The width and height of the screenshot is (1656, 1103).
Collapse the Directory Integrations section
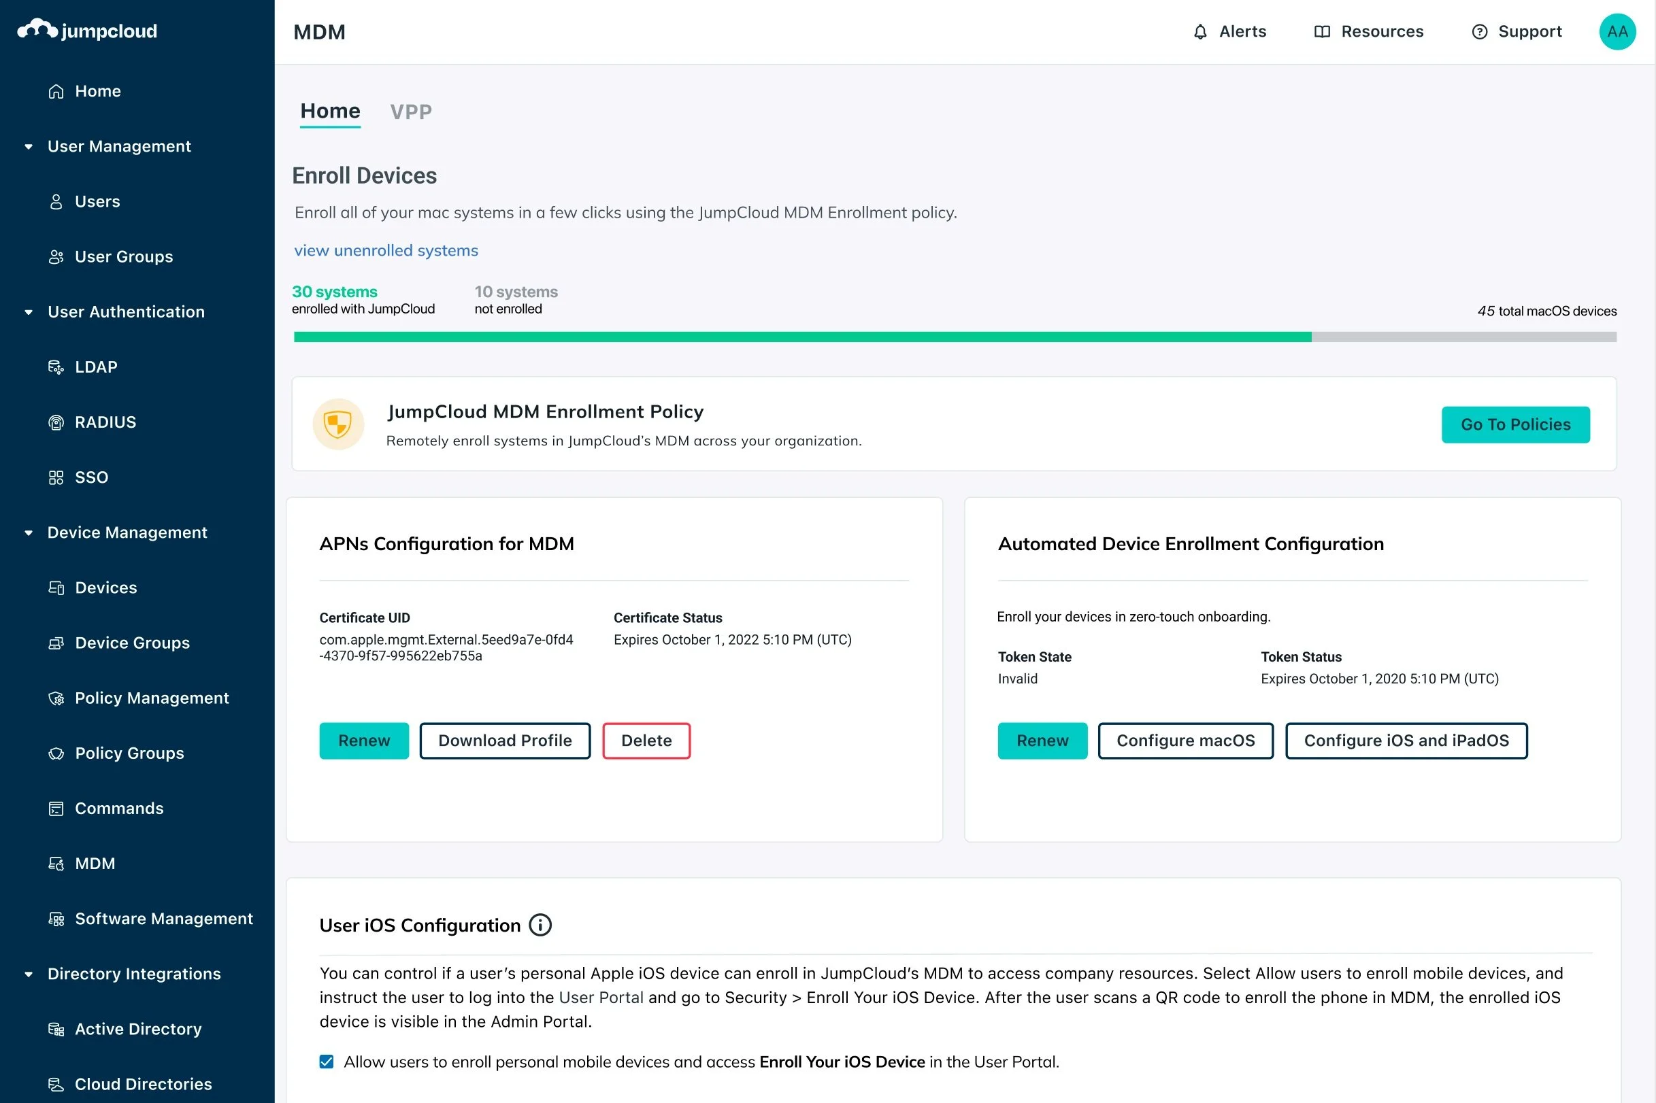click(x=28, y=974)
